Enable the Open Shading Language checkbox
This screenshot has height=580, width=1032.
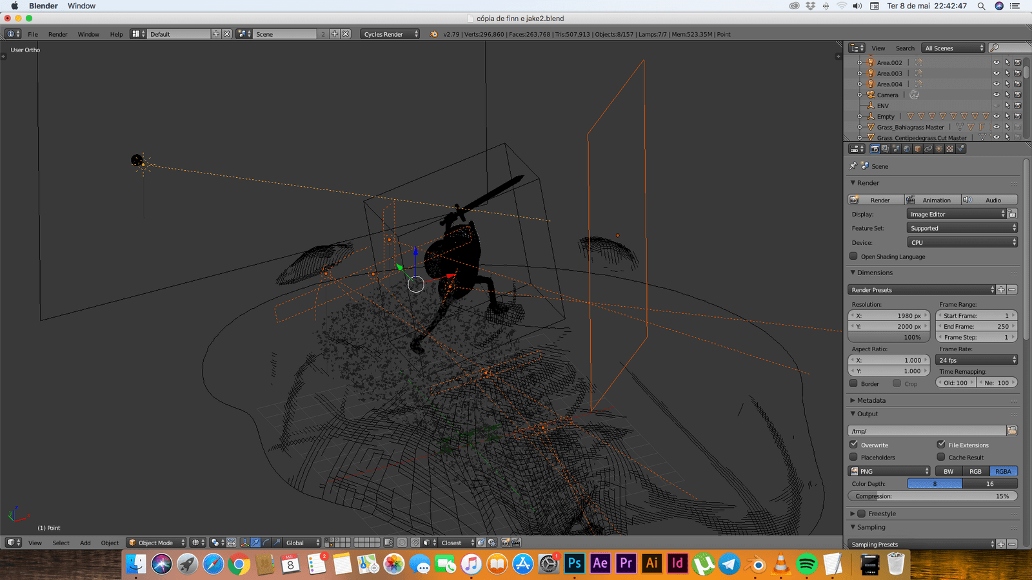(x=853, y=256)
